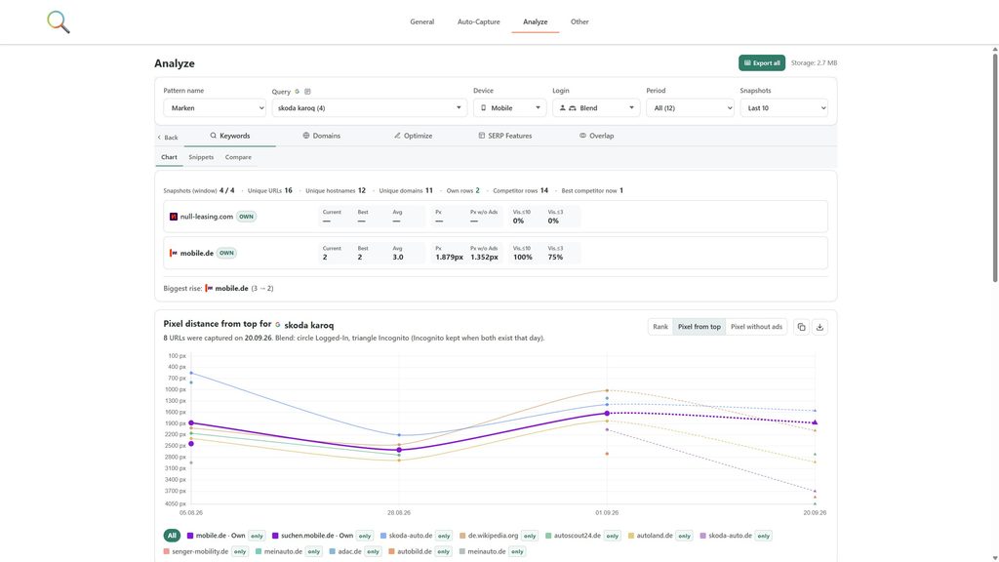Switch to the SERP Features tab
Viewport: 999px width, 562px height.
(x=505, y=136)
